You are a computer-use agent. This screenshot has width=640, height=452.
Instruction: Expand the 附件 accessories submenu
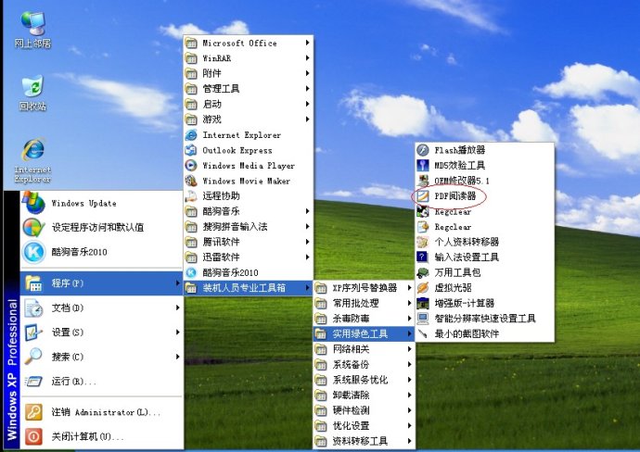point(307,73)
